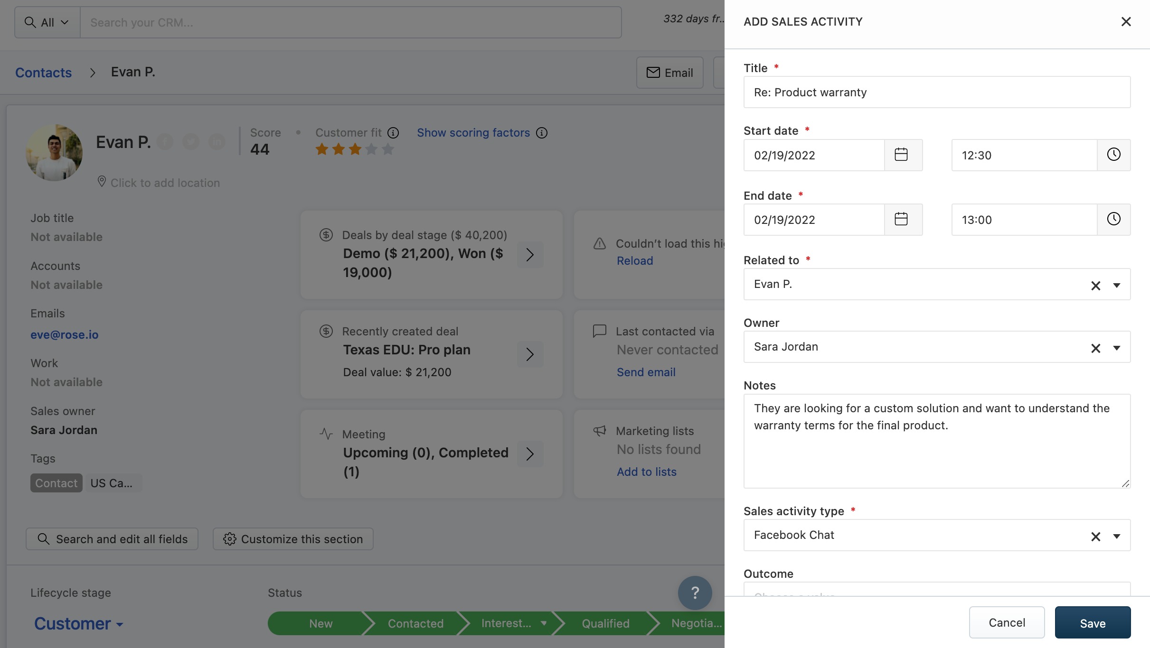The image size is (1150, 648).
Task: Clear the Facebook Chat activity type
Action: [x=1095, y=536]
